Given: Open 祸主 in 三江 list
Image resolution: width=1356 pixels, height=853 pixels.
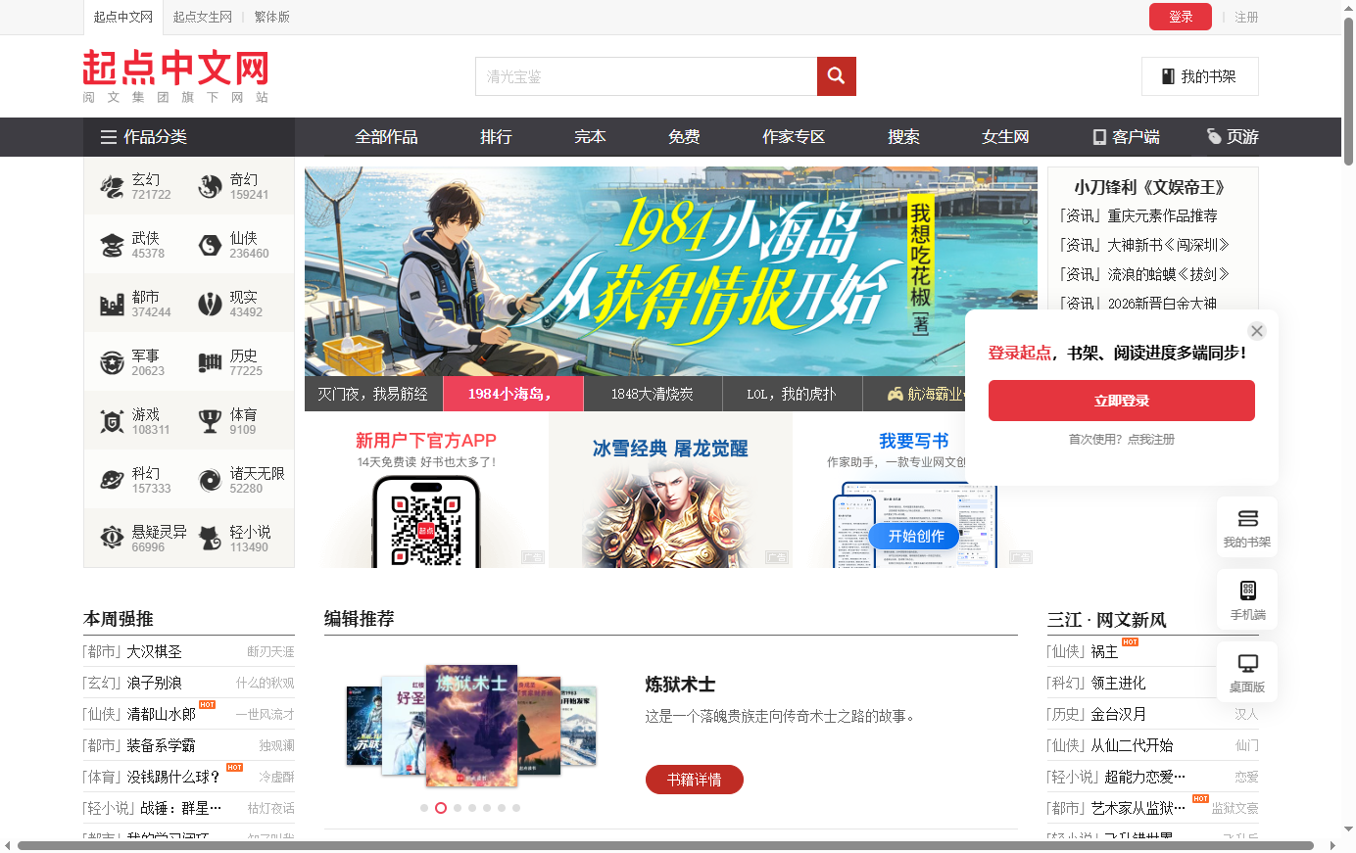Looking at the screenshot, I should click(1104, 651).
